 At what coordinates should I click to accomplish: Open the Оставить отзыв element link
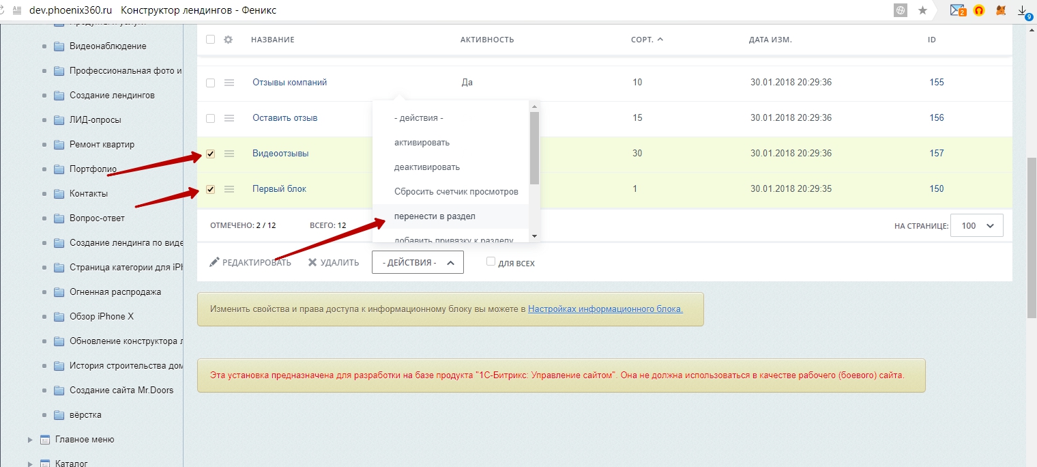coord(284,118)
